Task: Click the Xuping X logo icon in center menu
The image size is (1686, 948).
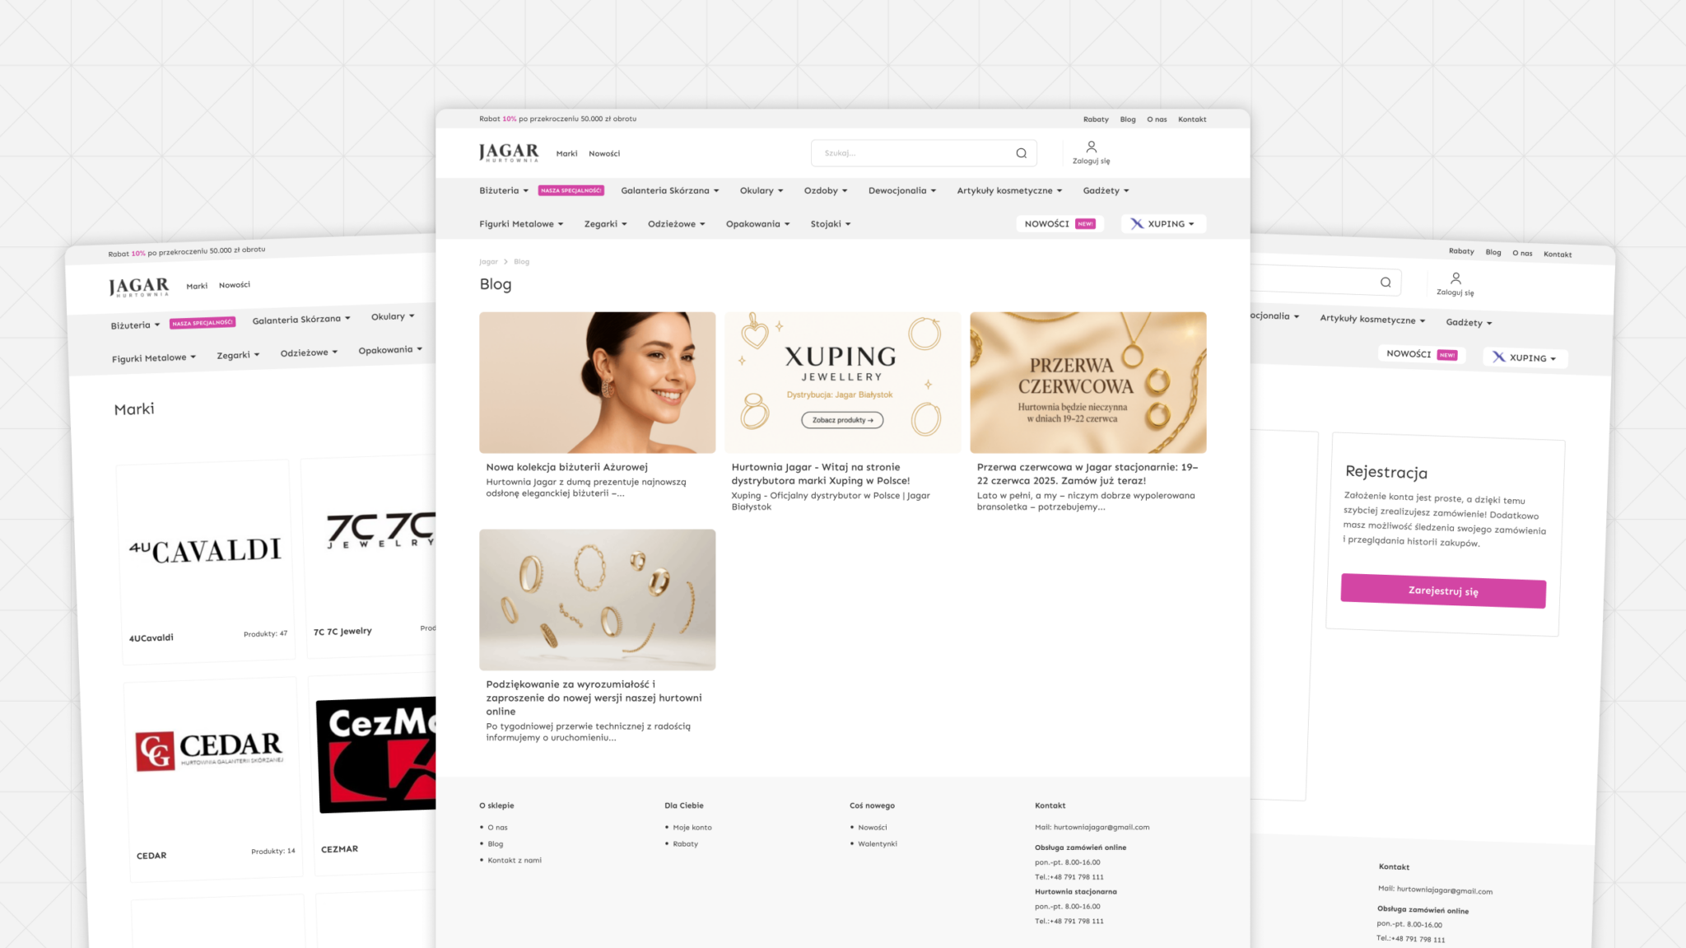Action: click(1137, 224)
